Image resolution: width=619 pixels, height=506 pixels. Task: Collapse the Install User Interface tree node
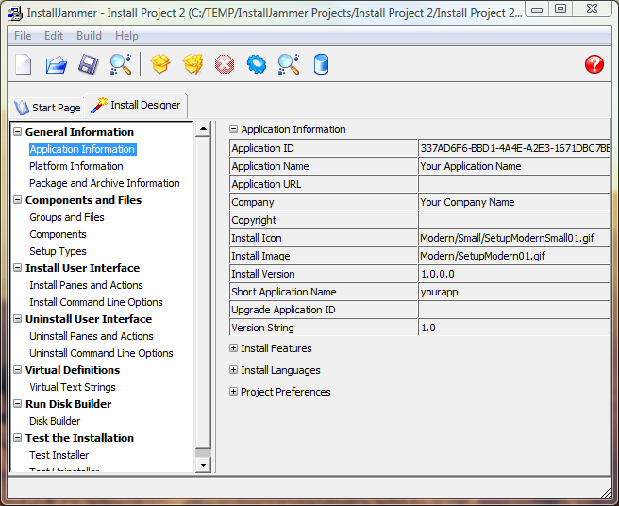pos(17,268)
